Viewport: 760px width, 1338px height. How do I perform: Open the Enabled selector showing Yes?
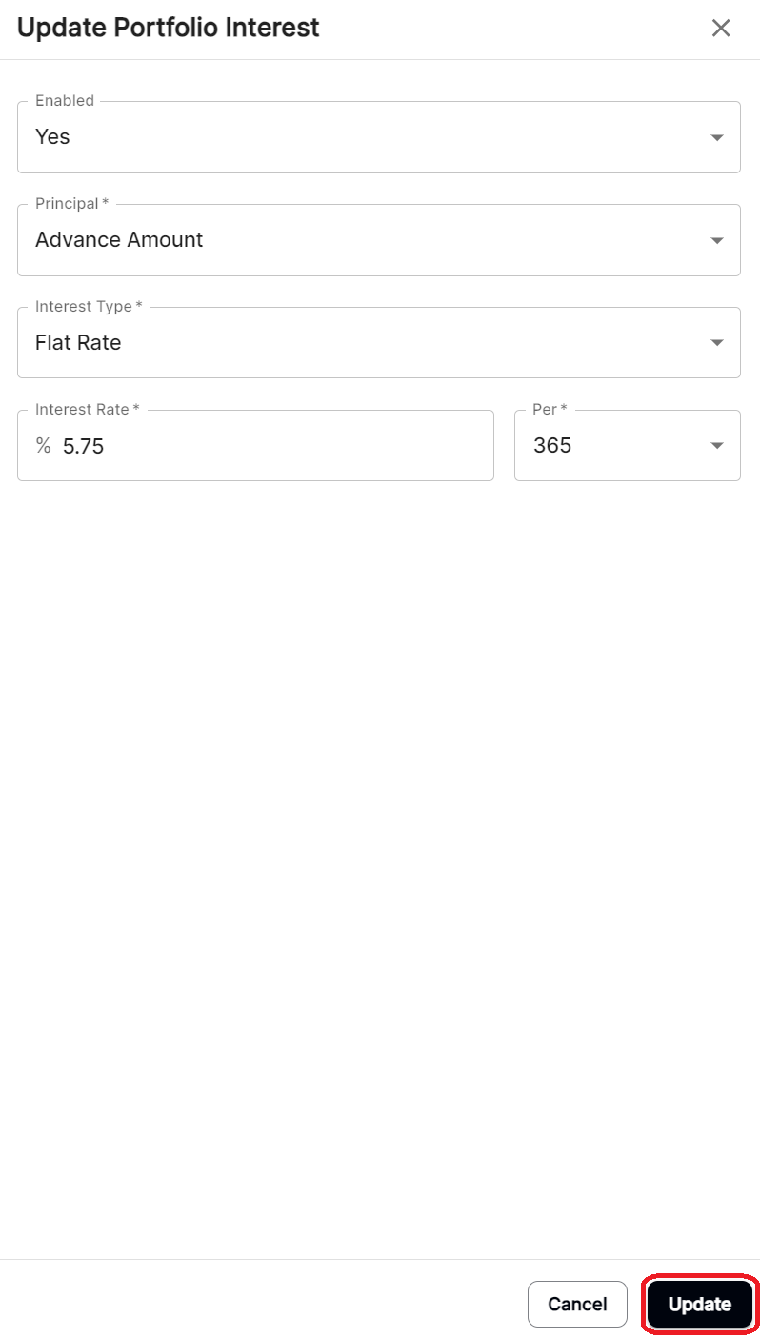click(381, 136)
